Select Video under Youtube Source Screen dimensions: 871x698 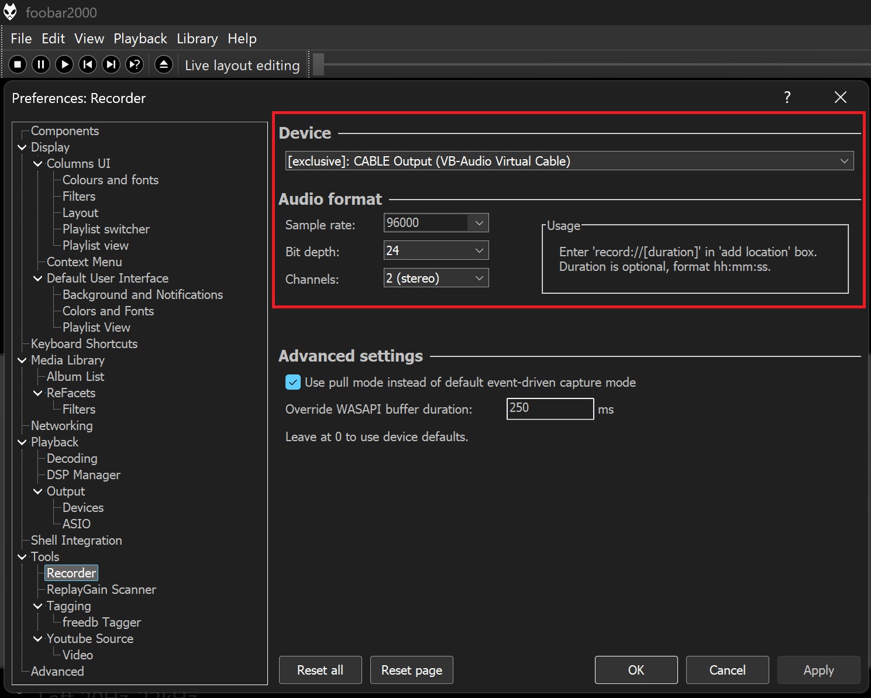tap(78, 655)
